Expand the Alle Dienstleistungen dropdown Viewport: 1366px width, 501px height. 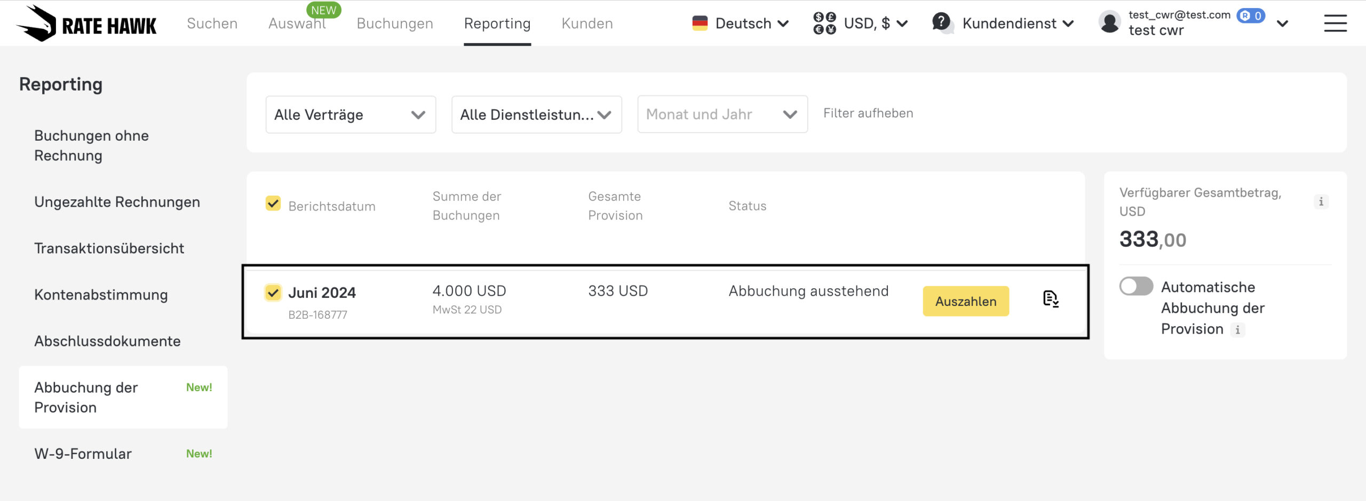pyautogui.click(x=536, y=115)
